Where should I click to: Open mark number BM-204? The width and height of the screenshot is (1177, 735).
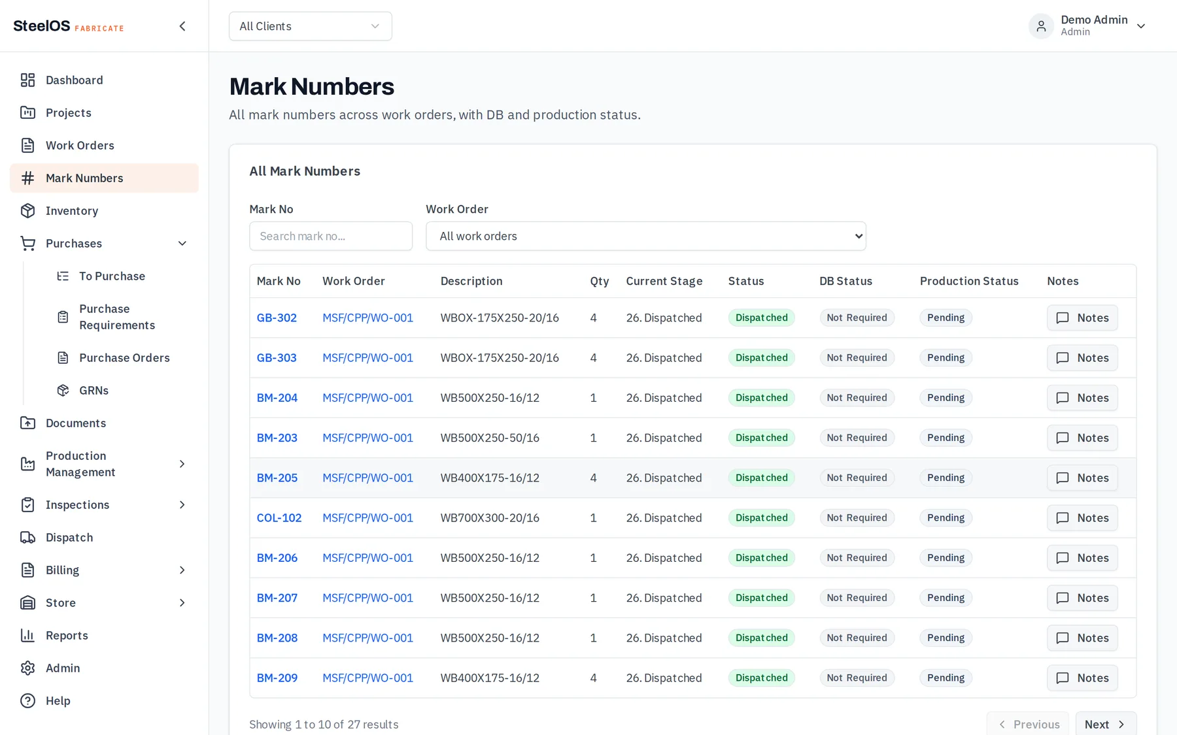277,398
